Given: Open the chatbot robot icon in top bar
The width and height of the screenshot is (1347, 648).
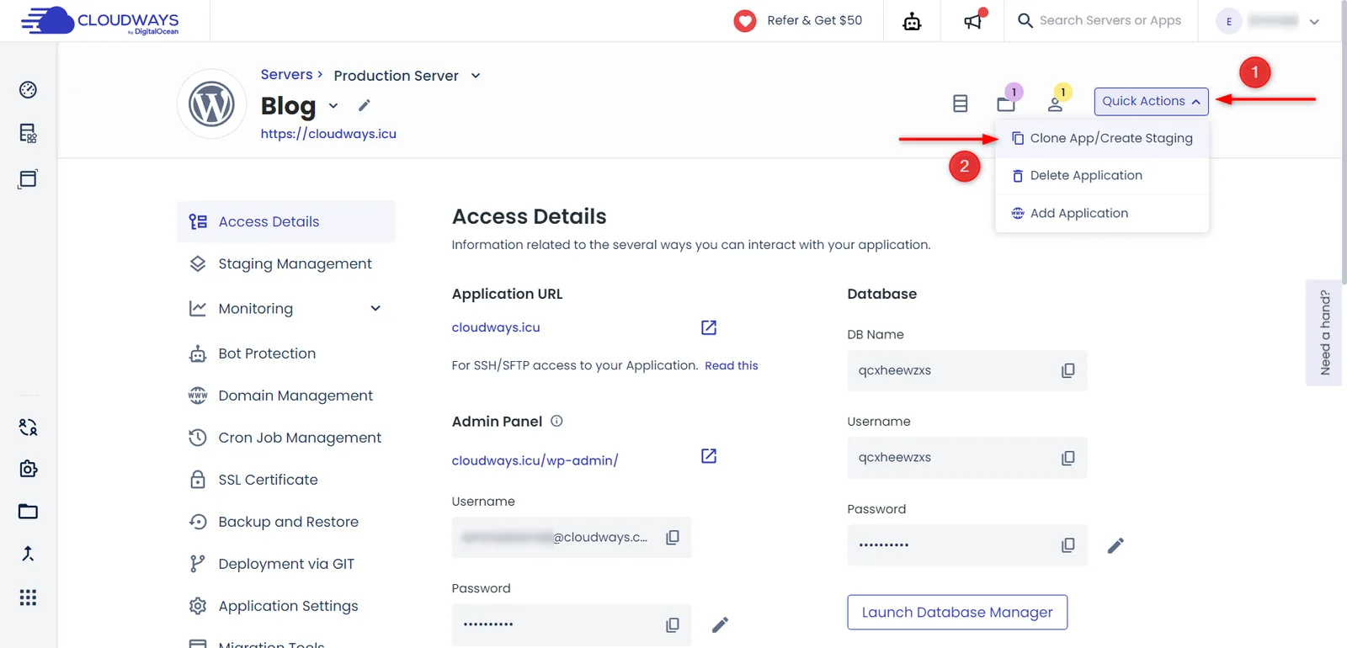Looking at the screenshot, I should click(912, 21).
